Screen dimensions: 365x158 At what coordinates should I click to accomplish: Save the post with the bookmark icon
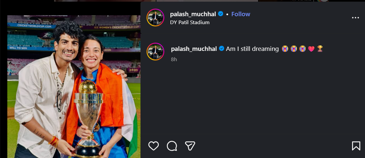click(x=356, y=146)
